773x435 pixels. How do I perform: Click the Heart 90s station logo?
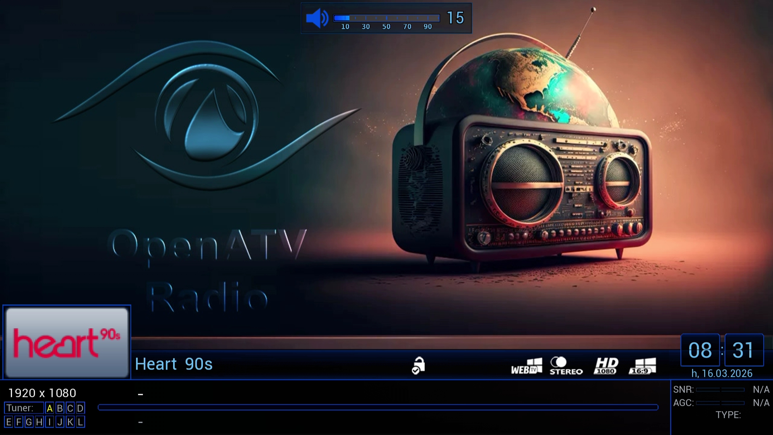[67, 343]
